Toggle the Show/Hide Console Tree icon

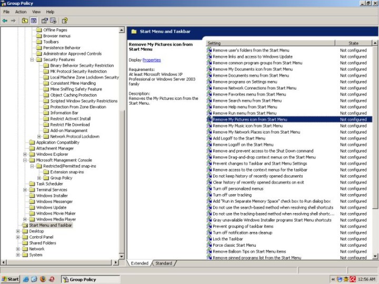34,21
